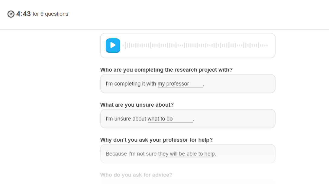329x187 pixels.
Task: Click the 'Because I'm not sure' sentence text
Action: click(x=131, y=154)
